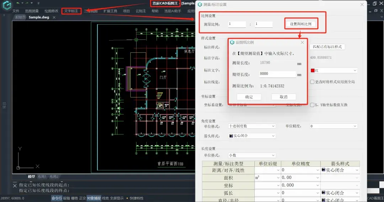Toggle 栅格 in the status bar
This screenshot has width=384, height=202.
(74, 198)
